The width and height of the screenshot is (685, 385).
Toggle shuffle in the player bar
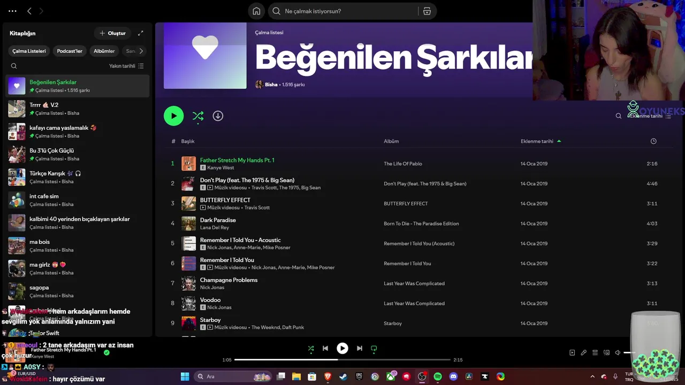click(x=311, y=349)
